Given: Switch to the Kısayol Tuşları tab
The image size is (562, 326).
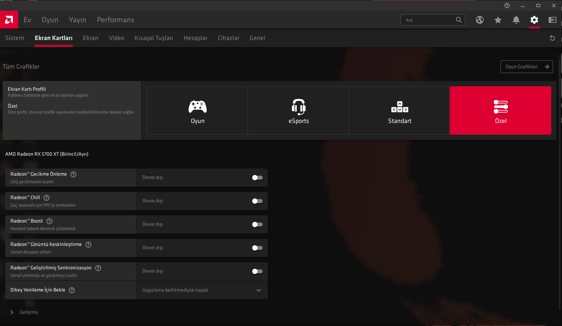Looking at the screenshot, I should 154,38.
